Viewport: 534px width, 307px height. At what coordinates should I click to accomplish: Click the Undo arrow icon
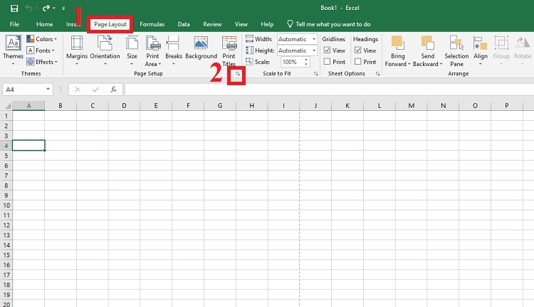[28, 8]
